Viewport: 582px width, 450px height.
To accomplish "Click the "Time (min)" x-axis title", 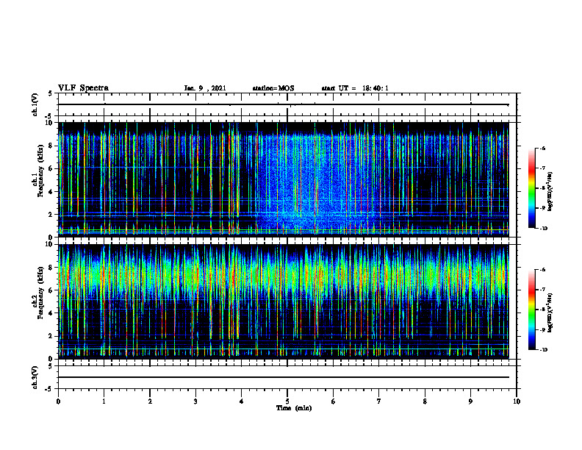I will click(294, 408).
